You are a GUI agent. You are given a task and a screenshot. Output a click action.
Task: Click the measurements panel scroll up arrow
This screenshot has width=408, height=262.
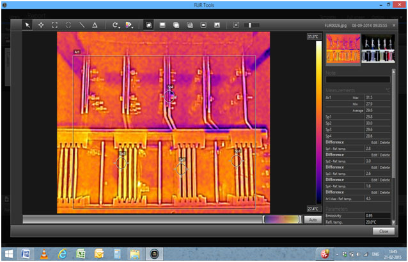click(393, 71)
